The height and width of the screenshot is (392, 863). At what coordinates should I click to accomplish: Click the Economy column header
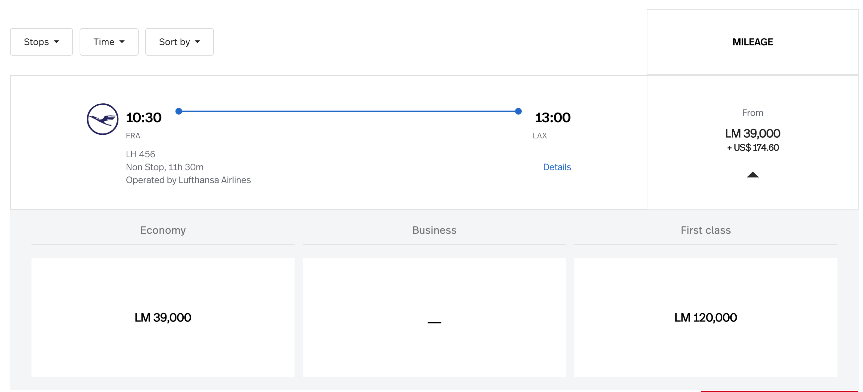pos(163,230)
